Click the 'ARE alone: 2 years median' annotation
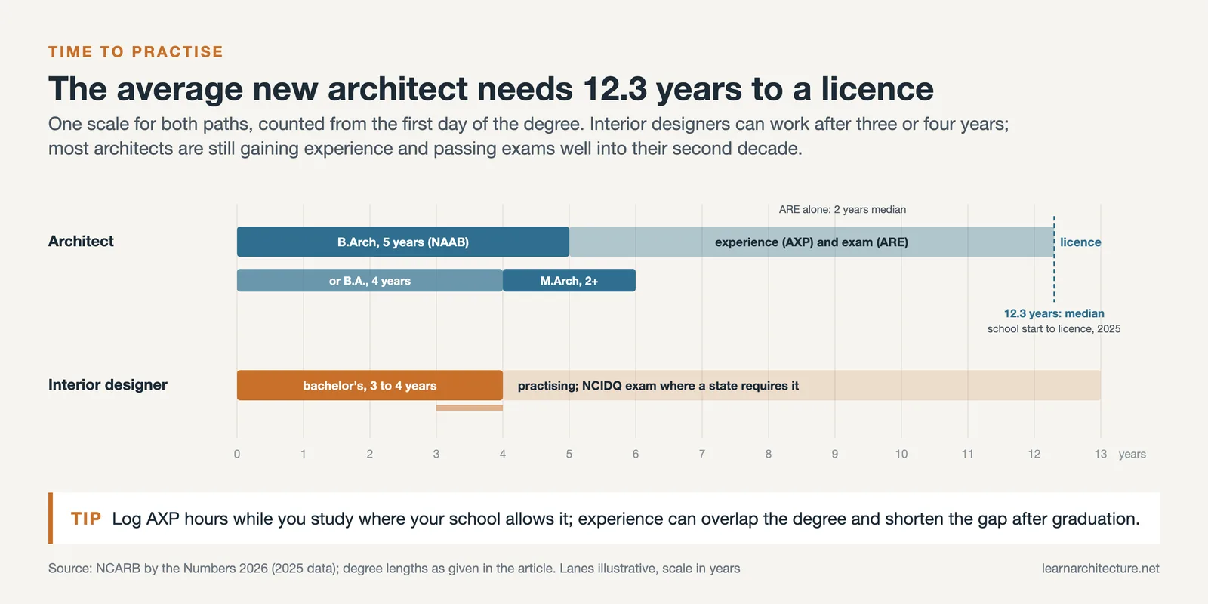The width and height of the screenshot is (1208, 604). tap(843, 209)
